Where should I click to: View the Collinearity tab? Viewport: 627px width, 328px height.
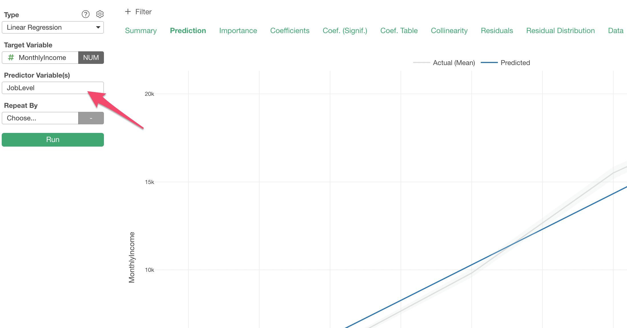click(x=449, y=31)
